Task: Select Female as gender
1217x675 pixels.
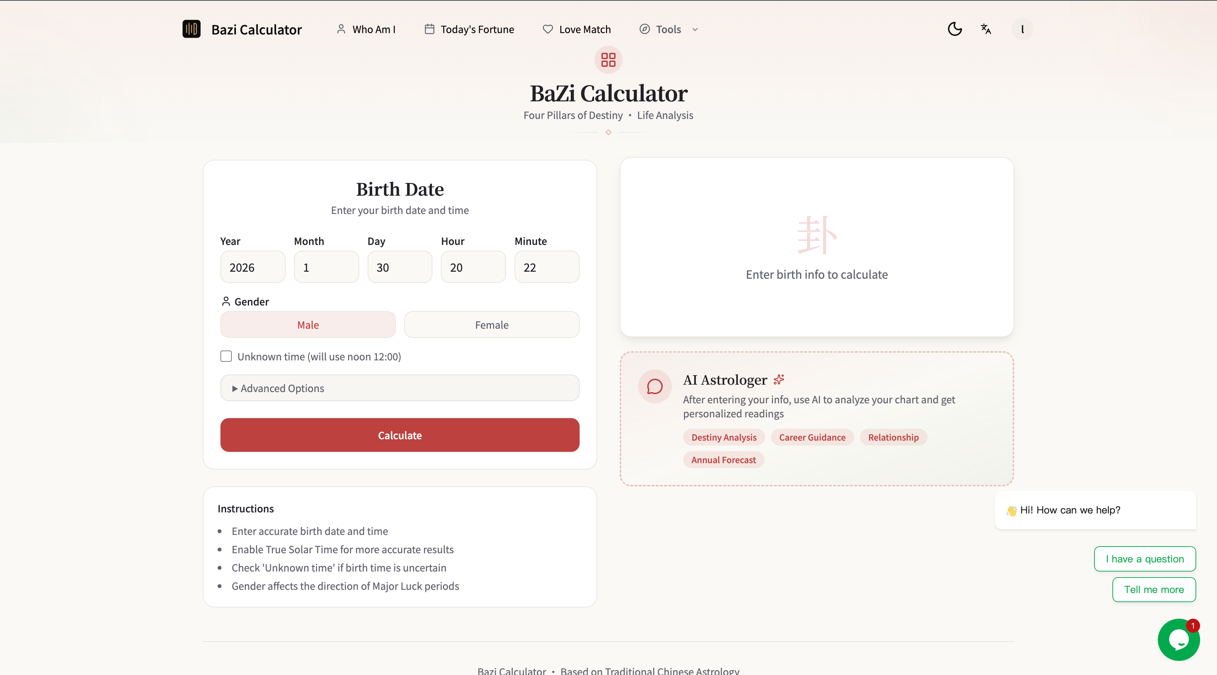Action: tap(491, 325)
